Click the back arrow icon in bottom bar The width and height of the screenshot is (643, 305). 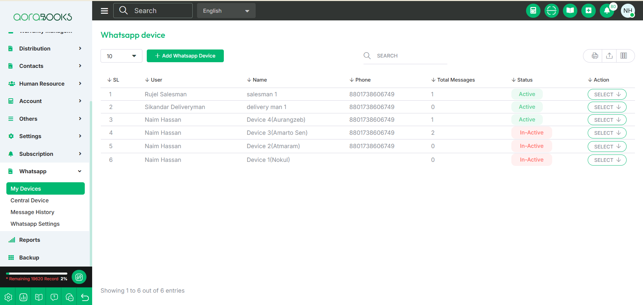pos(85,297)
